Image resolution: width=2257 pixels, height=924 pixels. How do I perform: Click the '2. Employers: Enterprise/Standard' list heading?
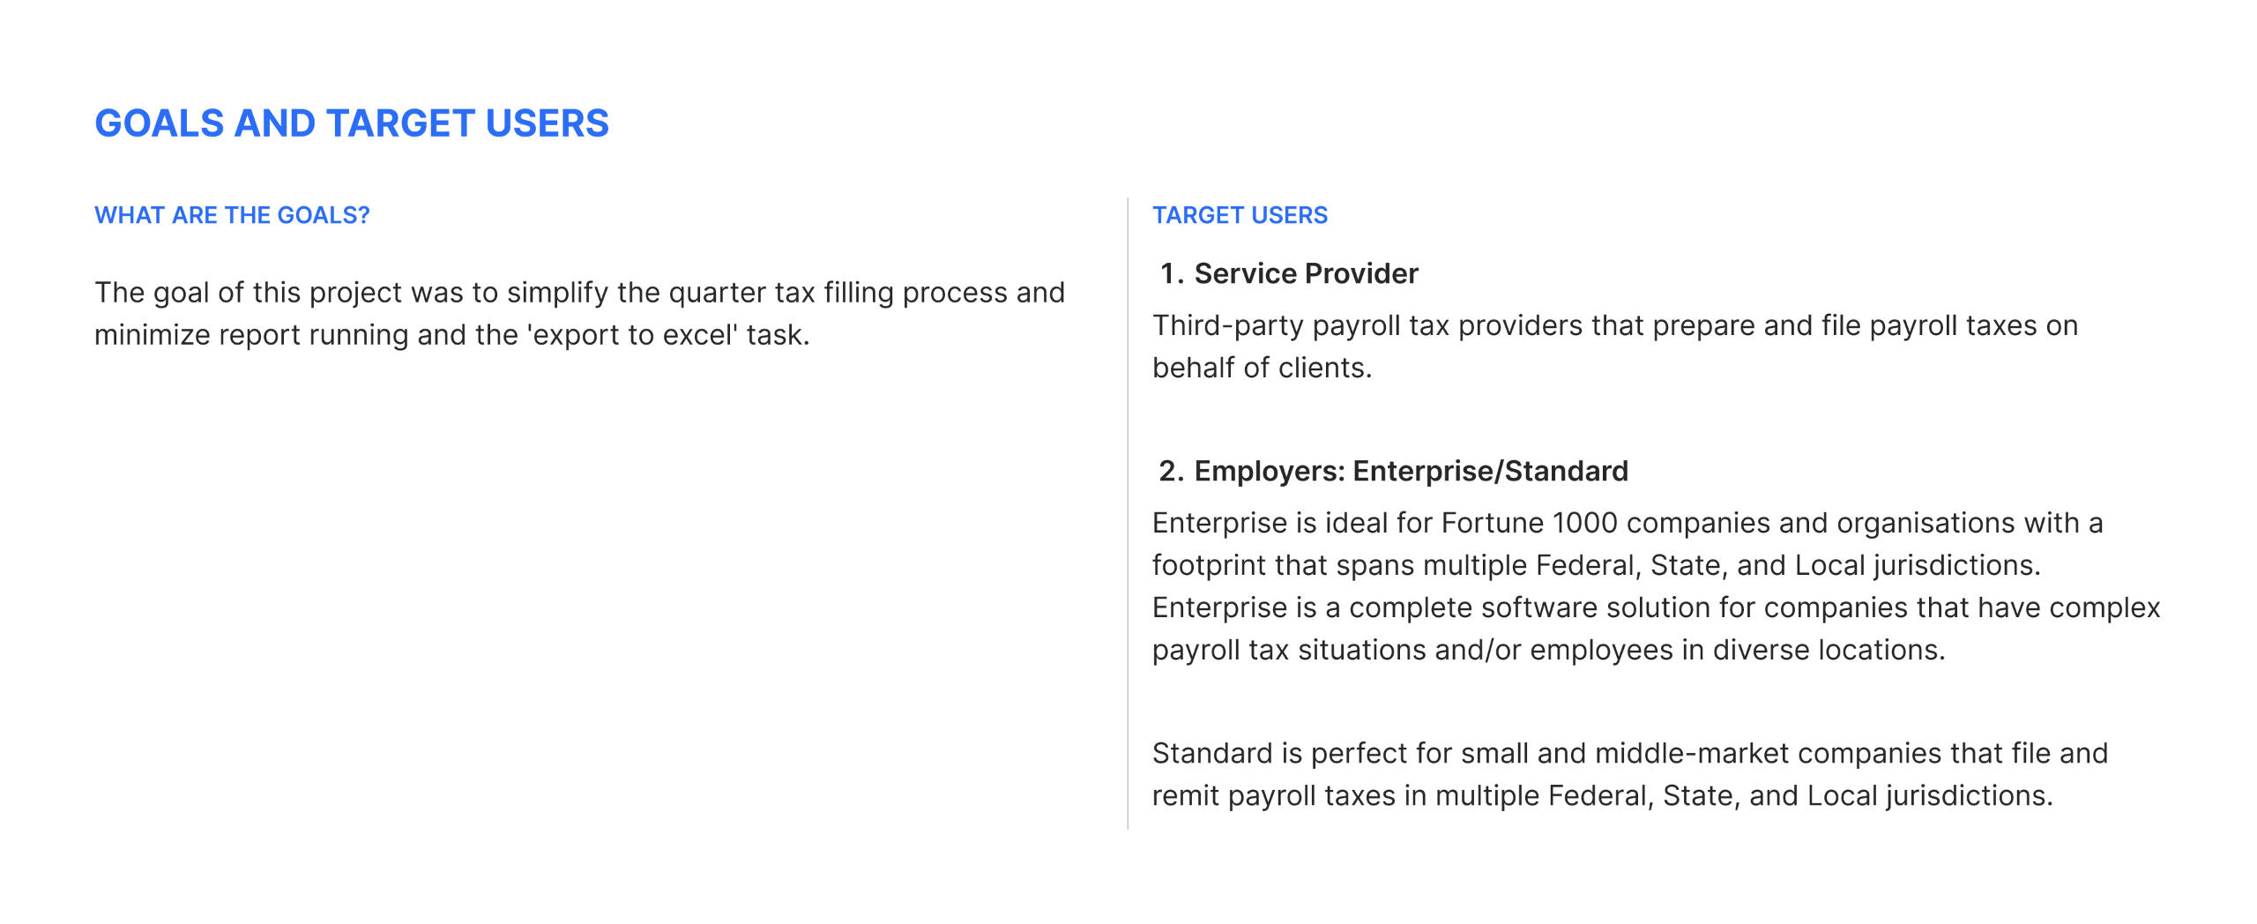pos(1393,471)
